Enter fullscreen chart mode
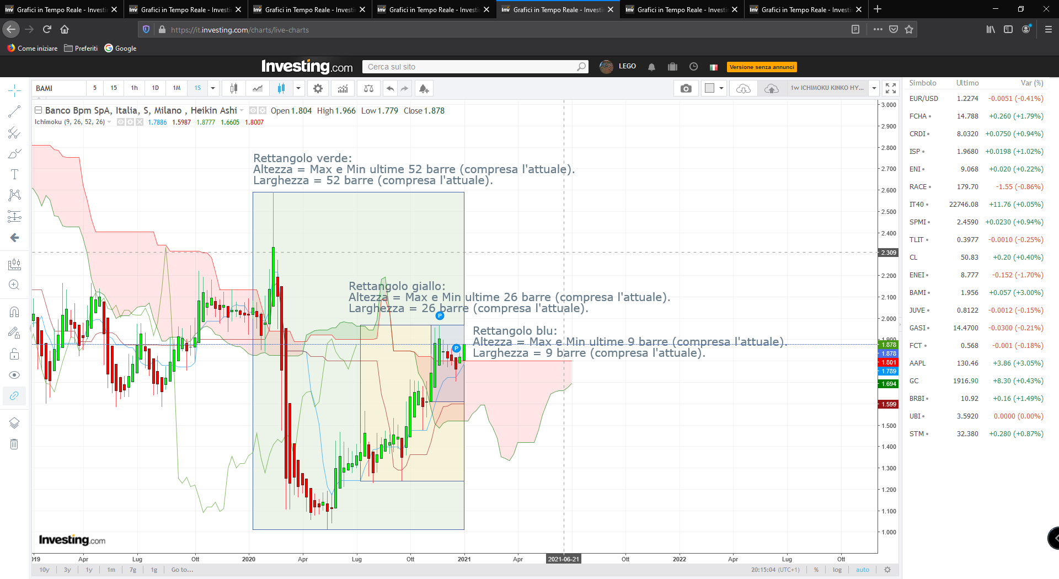Image resolution: width=1059 pixels, height=579 pixels. click(x=890, y=88)
